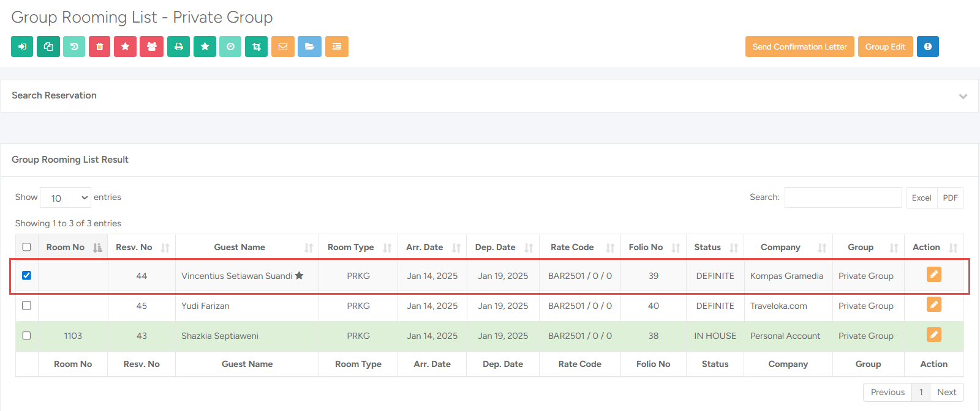Click the blue open folder icon
The width and height of the screenshot is (980, 411).
(309, 46)
